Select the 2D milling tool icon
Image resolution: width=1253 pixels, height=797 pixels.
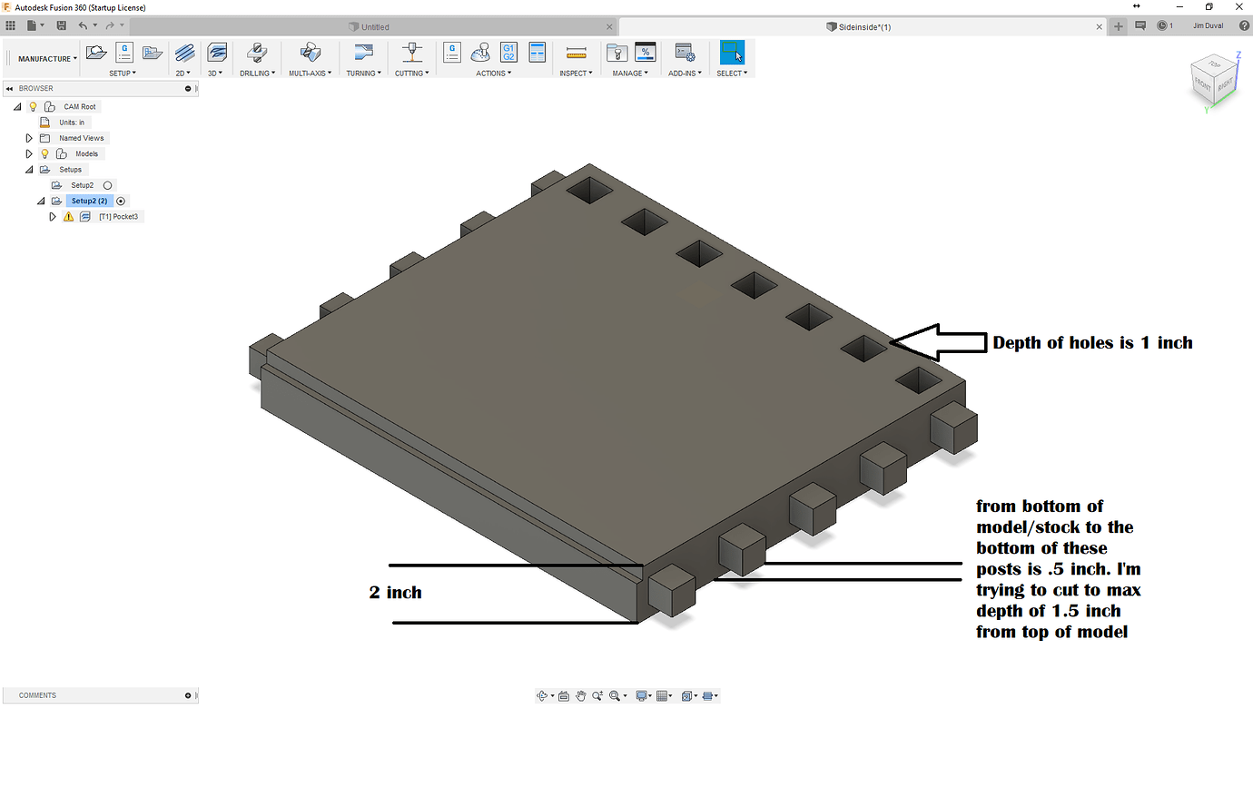pyautogui.click(x=184, y=52)
